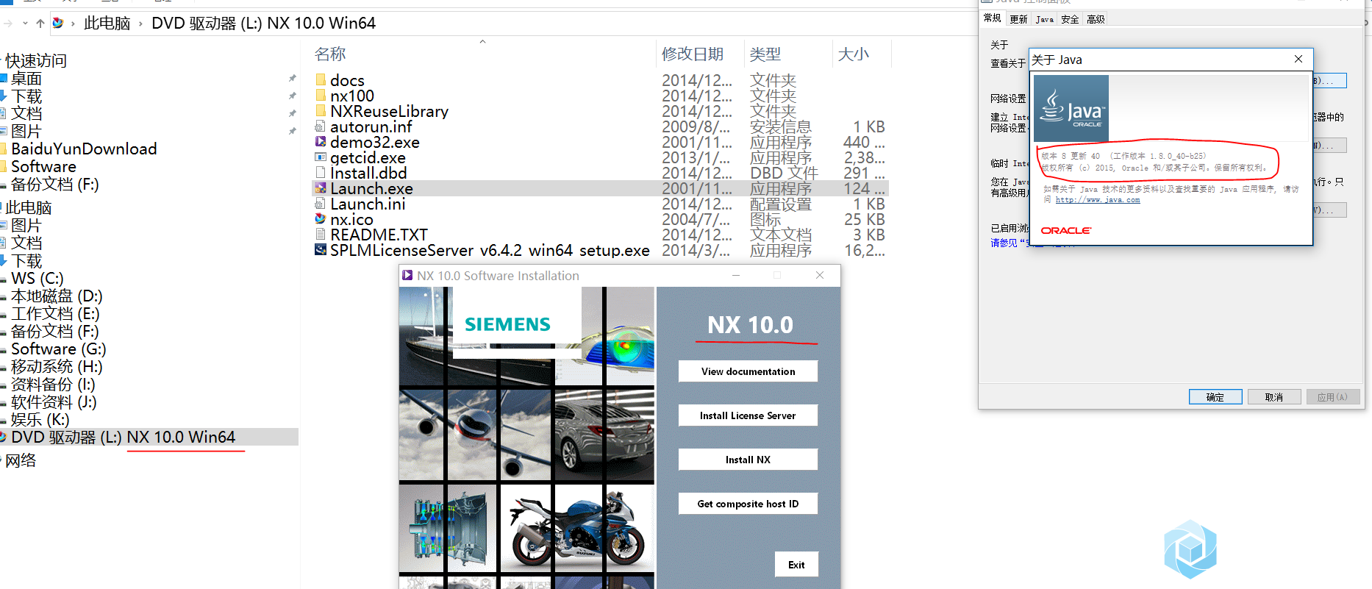Open 软件资料 (J:) drive
The height and width of the screenshot is (589, 1372).
(54, 401)
